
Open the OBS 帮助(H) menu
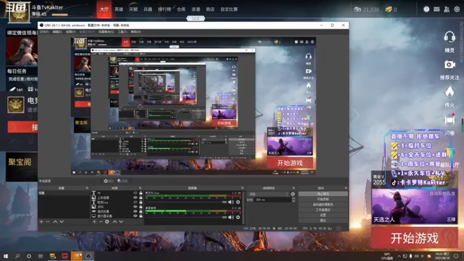pyautogui.click(x=136, y=32)
